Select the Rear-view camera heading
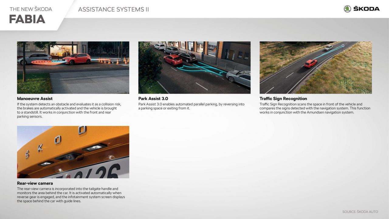Screen dimensions: 389x219 coord(35,183)
